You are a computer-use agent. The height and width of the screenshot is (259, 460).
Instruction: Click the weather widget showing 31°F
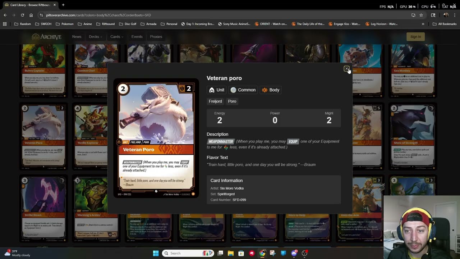tap(18, 253)
